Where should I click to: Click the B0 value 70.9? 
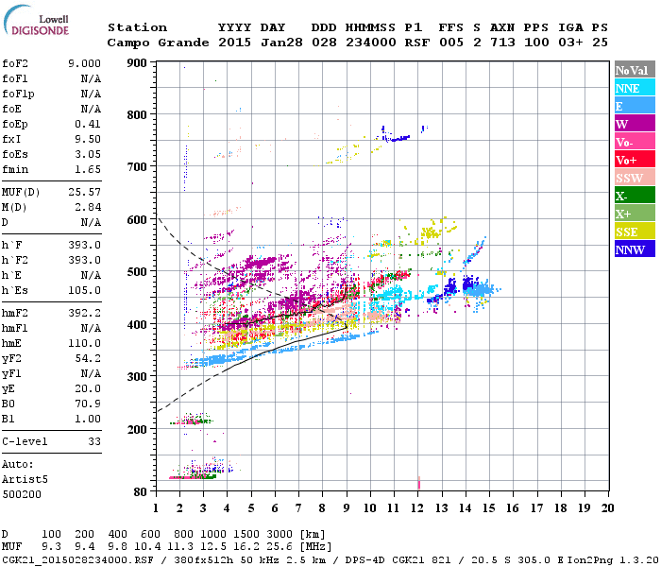[x=88, y=404]
